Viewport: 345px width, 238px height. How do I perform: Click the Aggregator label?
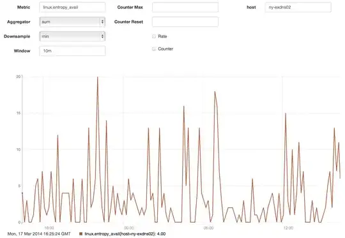coord(19,22)
